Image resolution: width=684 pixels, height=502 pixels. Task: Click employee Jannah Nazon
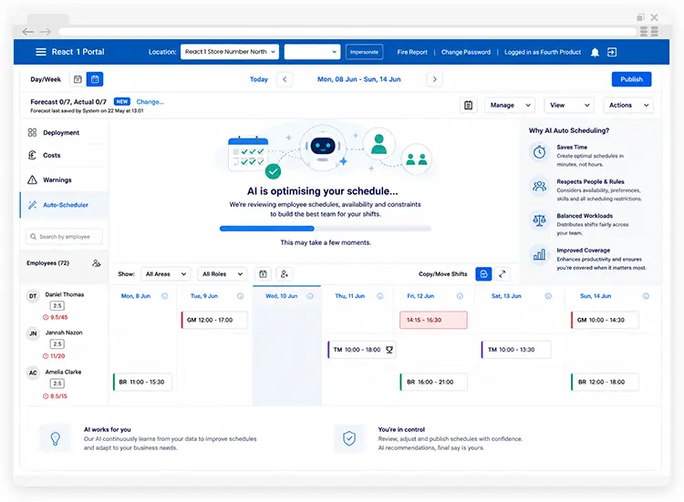pyautogui.click(x=64, y=333)
